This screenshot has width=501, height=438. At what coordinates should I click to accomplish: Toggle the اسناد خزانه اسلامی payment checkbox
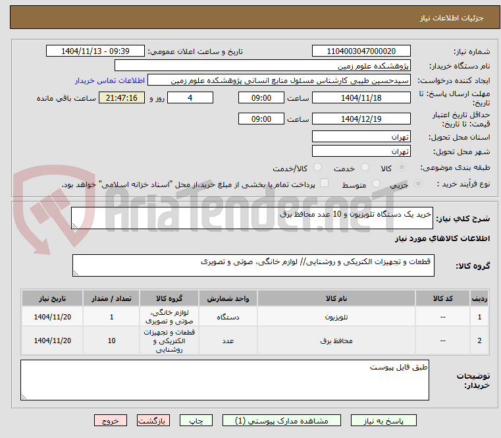pyautogui.click(x=325, y=183)
